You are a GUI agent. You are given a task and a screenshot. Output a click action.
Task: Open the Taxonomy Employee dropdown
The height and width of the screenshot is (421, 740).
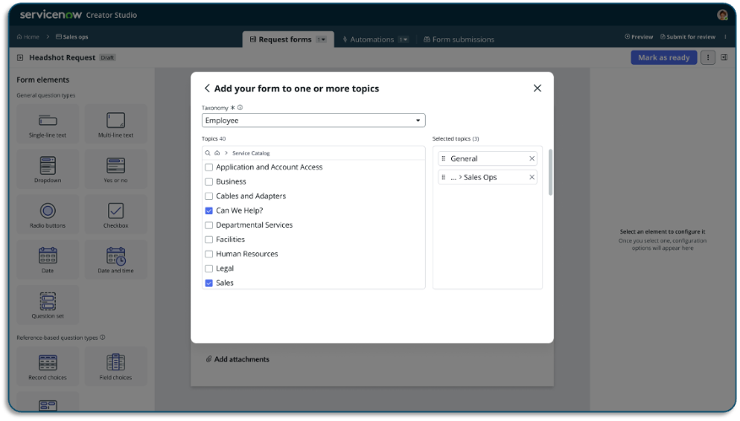[313, 121]
